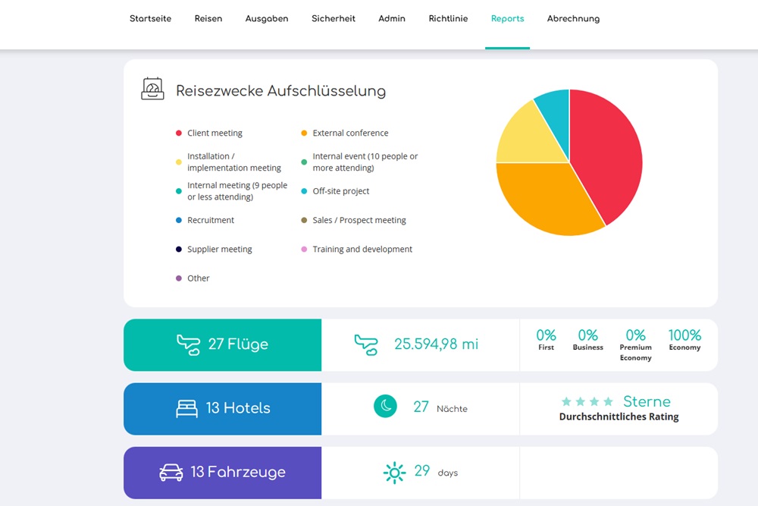Switch to the Reisen tab
758x506 pixels.
208,18
